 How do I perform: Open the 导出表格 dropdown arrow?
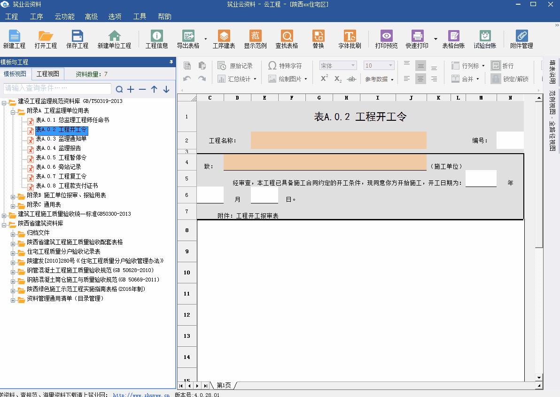pos(205,39)
